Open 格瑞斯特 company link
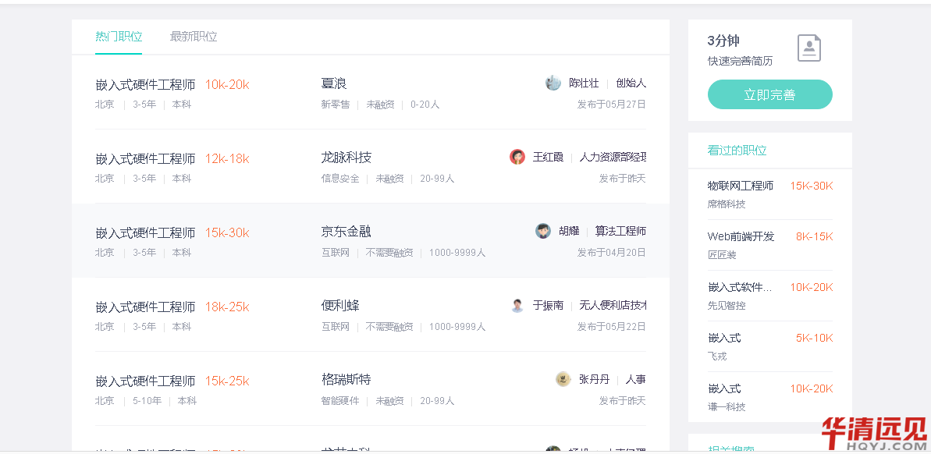The width and height of the screenshot is (931, 454). (x=346, y=380)
